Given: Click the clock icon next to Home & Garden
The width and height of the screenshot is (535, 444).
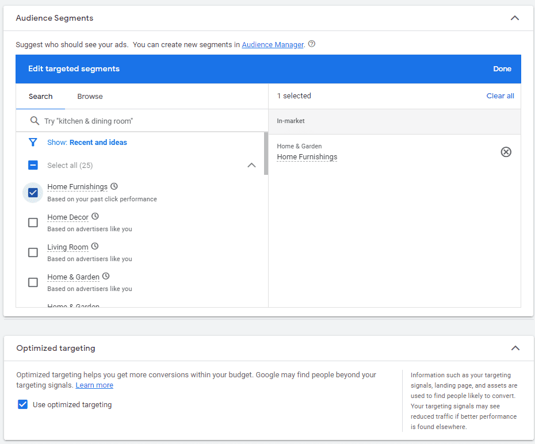Looking at the screenshot, I should click(106, 277).
